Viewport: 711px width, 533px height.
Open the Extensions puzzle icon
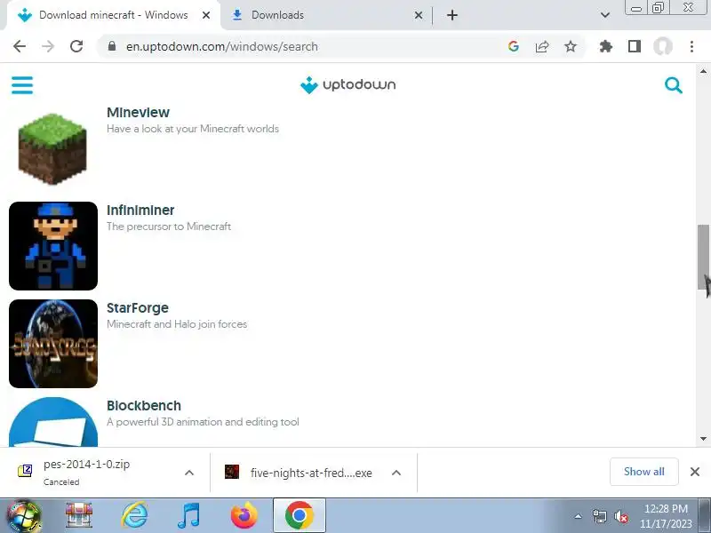(x=606, y=46)
